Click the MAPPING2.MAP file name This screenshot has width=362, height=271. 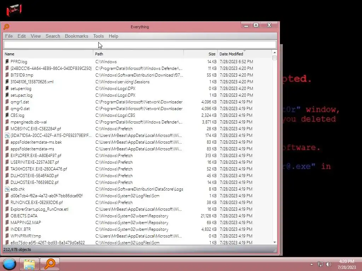(x=25, y=222)
